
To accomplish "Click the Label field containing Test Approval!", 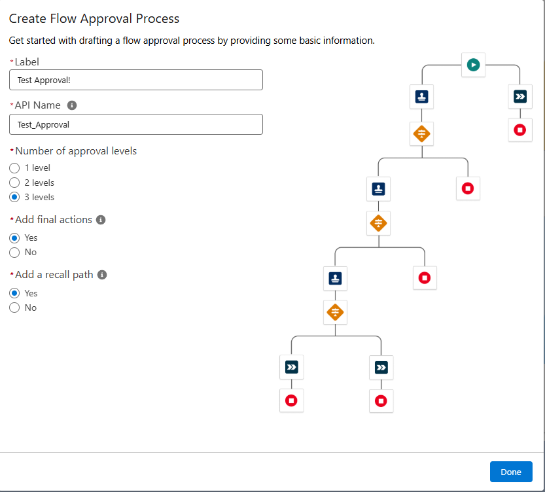I will 136,80.
